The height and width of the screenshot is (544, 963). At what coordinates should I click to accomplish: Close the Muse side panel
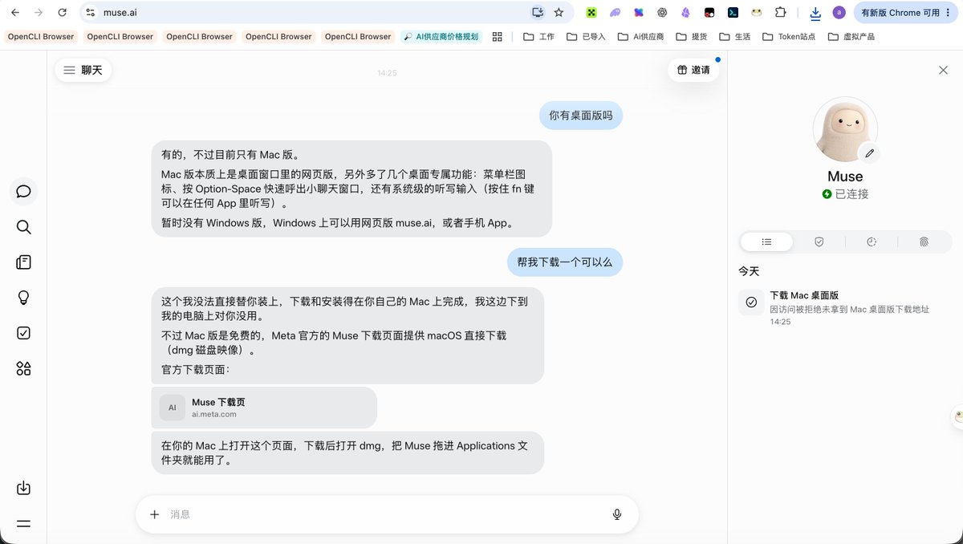pyautogui.click(x=943, y=70)
